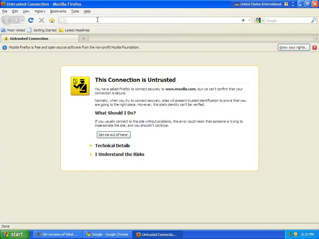This screenshot has height=239, width=319.
Task: Open Most Visited bookmarks folder
Action: click(x=13, y=30)
